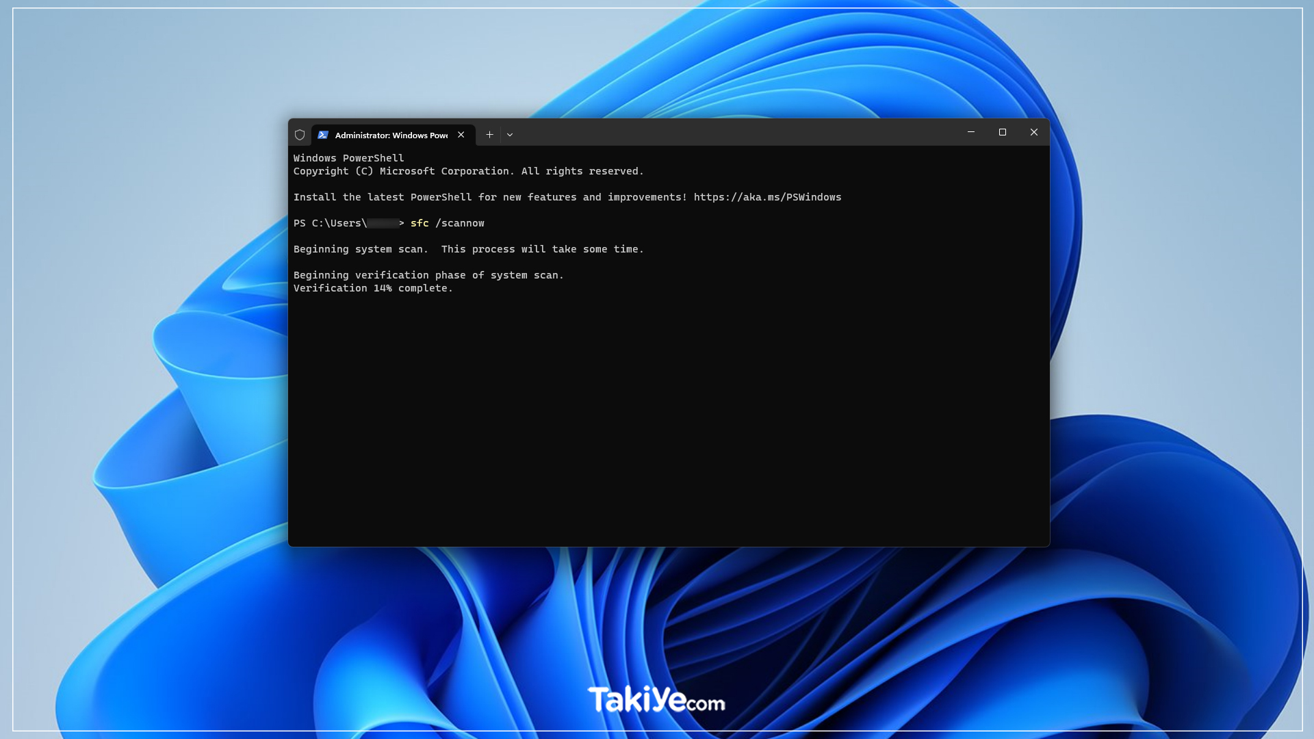Click the 'sfc' command text
1314x739 pixels.
(x=420, y=223)
